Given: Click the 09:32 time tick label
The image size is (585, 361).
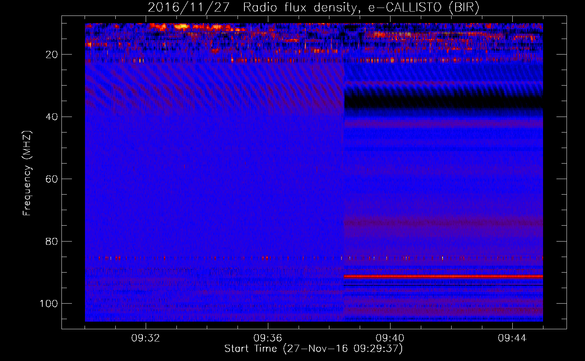Looking at the screenshot, I should pos(146,338).
